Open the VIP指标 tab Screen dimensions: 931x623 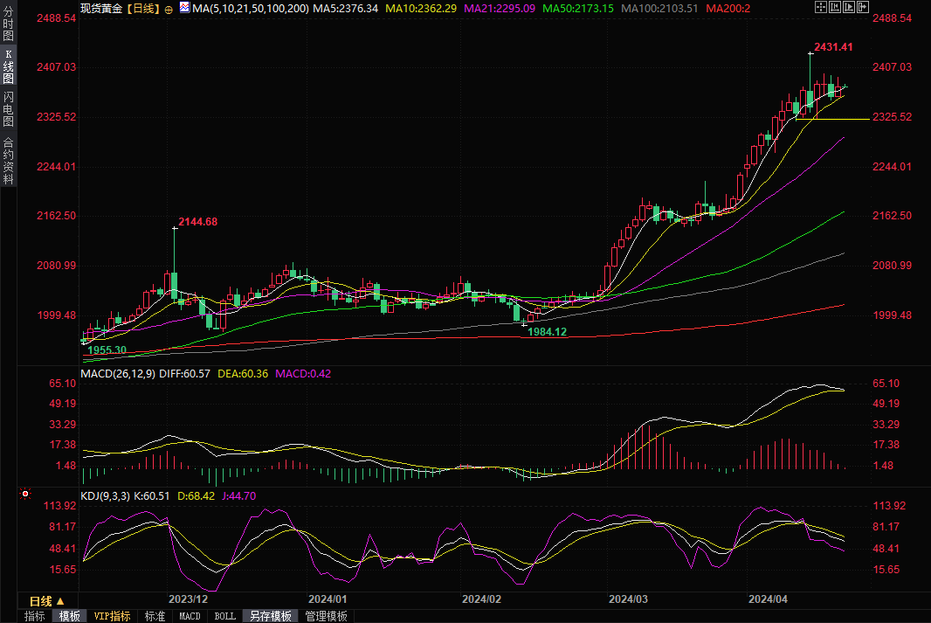point(113,616)
